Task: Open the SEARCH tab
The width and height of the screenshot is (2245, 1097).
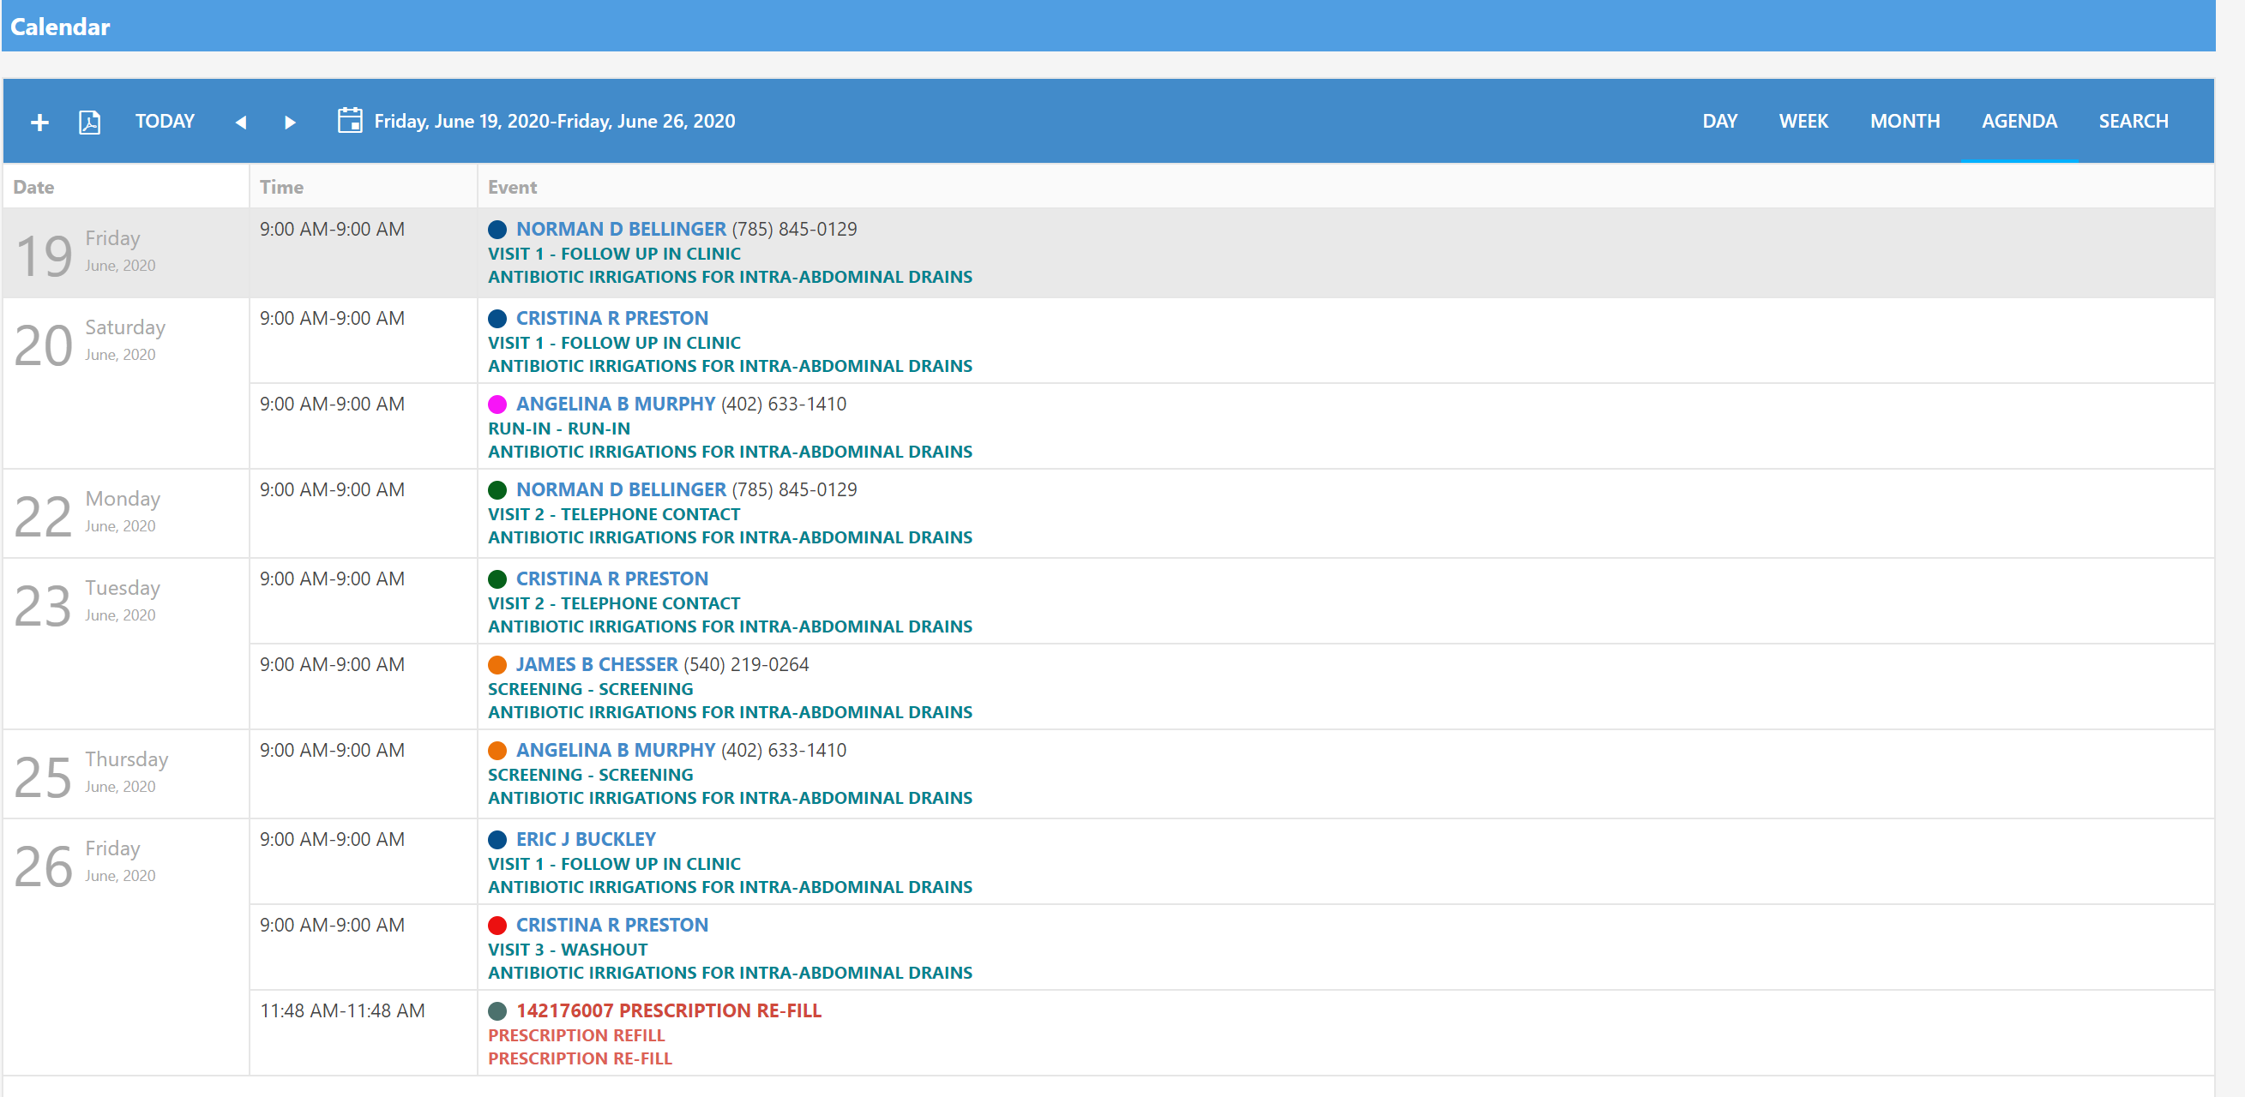Action: coord(2133,121)
